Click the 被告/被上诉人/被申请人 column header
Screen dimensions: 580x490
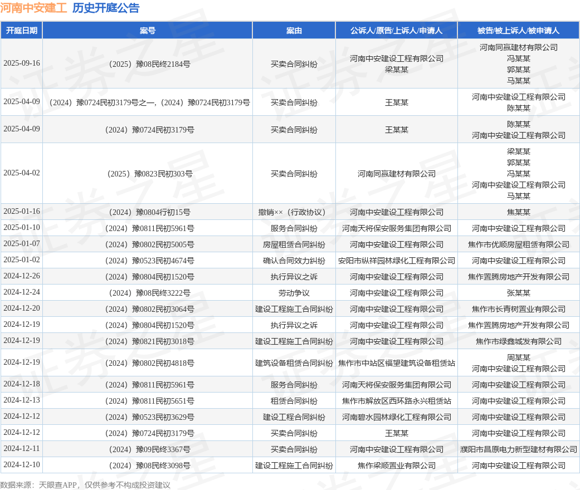click(519, 31)
